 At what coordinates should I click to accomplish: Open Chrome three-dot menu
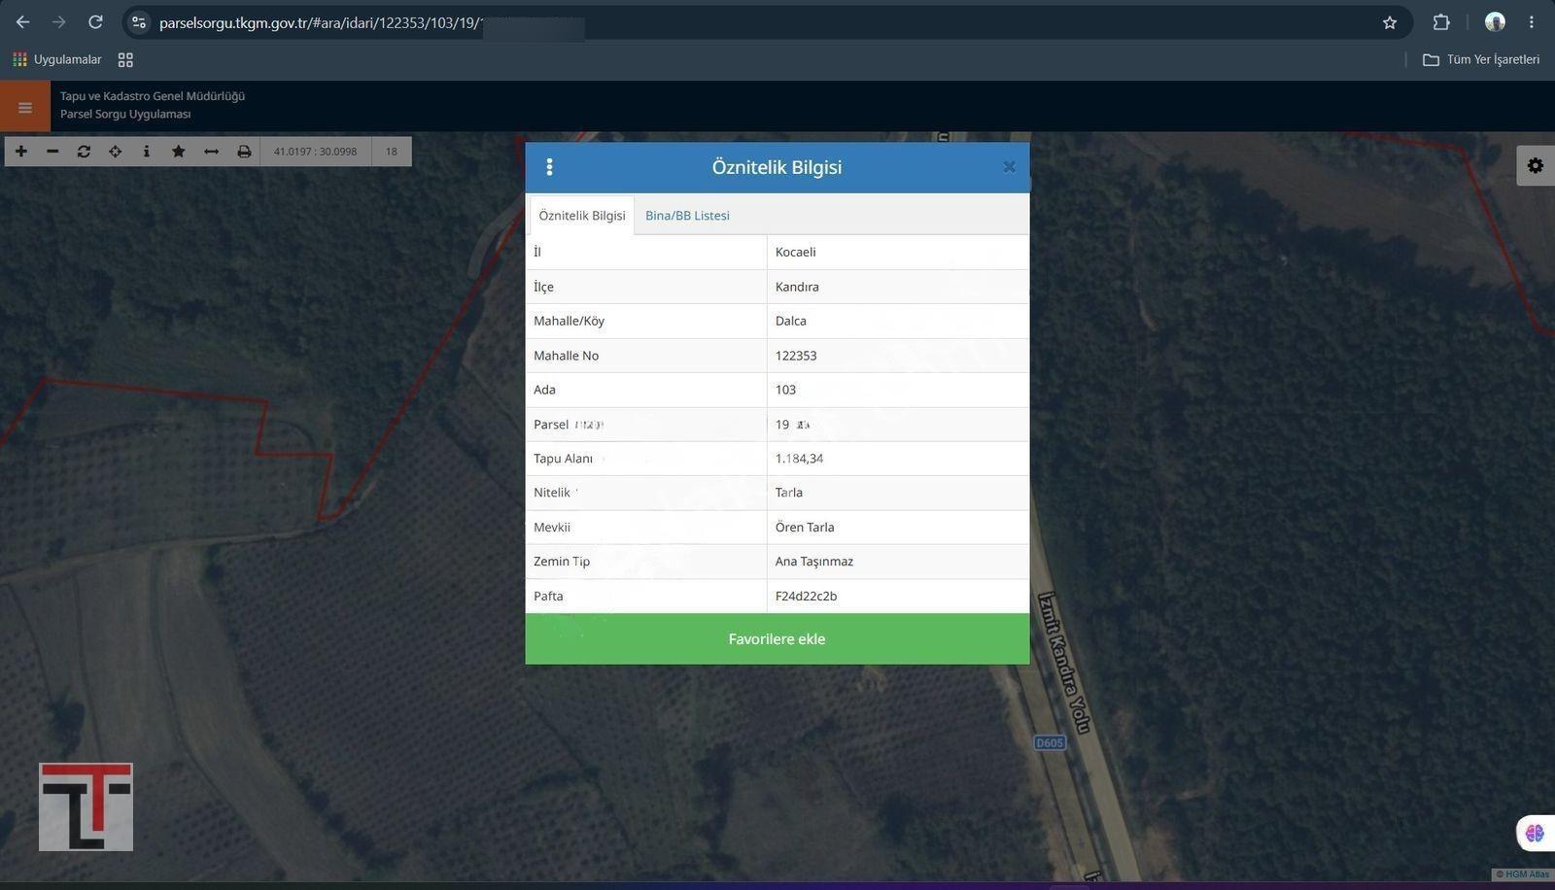tap(1532, 22)
